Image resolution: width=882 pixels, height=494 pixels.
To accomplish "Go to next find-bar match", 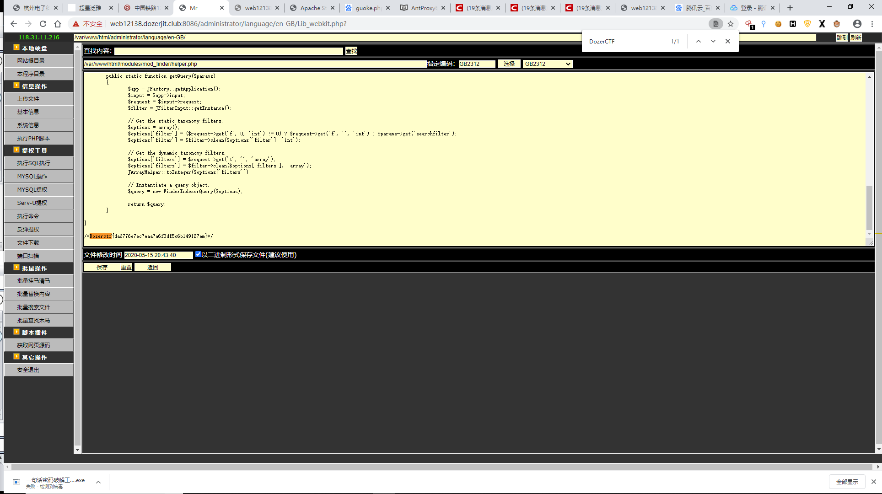I will click(713, 41).
